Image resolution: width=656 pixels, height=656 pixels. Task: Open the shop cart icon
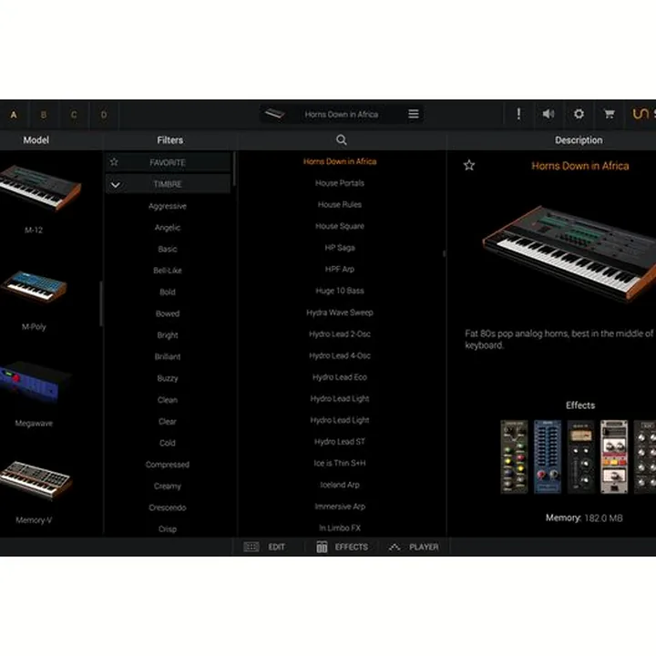tap(610, 114)
